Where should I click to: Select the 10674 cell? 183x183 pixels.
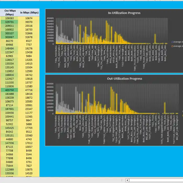(29, 18)
